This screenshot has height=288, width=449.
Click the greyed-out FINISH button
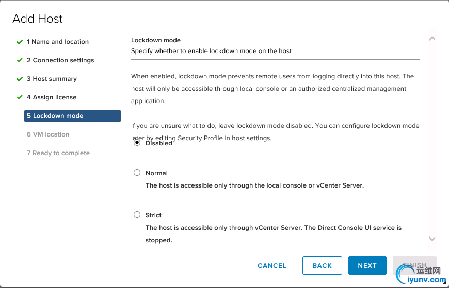pyautogui.click(x=414, y=265)
